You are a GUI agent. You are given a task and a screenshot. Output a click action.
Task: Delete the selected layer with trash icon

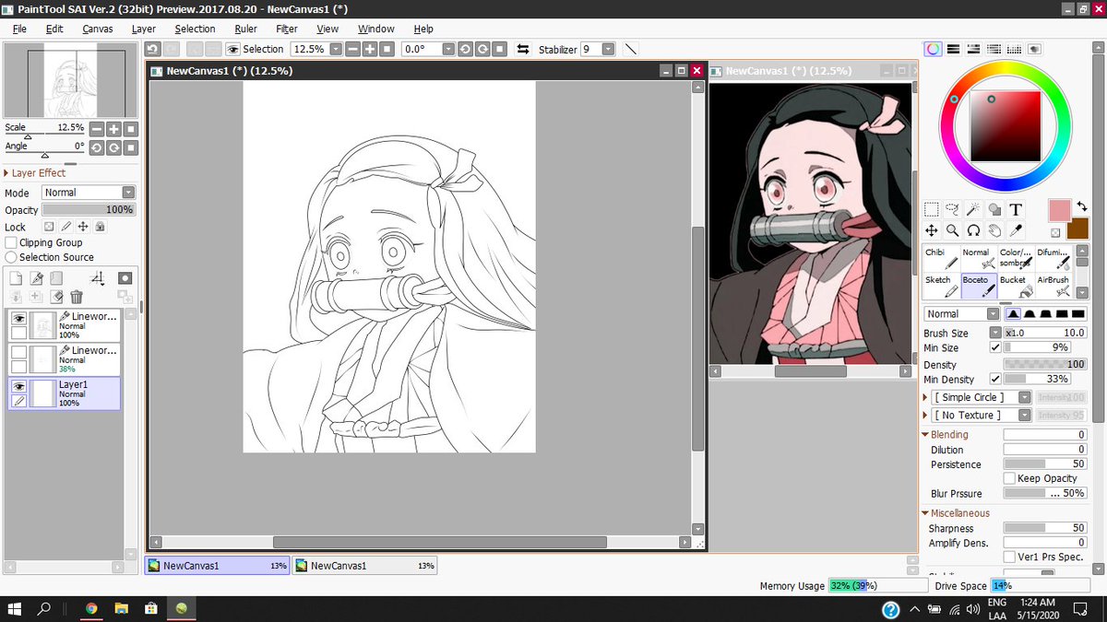coord(77,297)
